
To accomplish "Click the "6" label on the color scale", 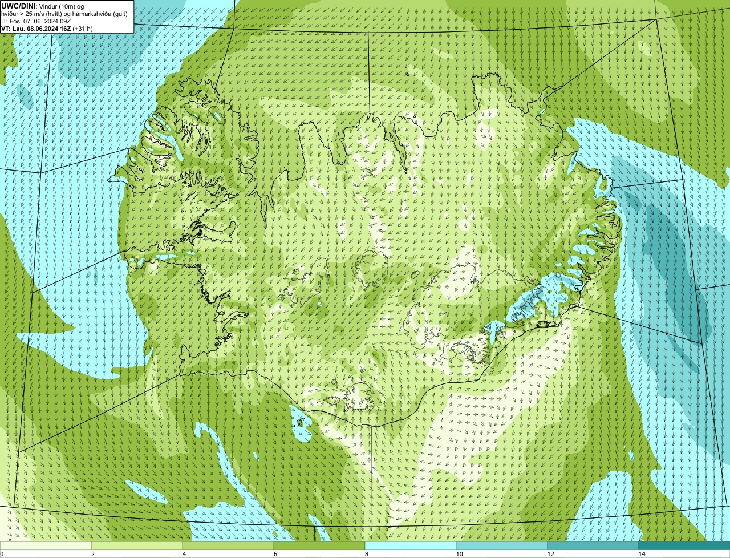I will pyautogui.click(x=275, y=554).
